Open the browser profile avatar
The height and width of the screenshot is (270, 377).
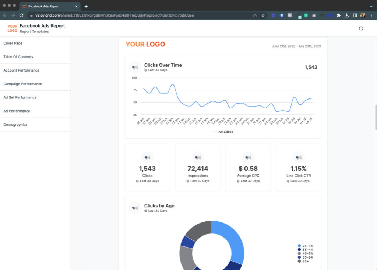(363, 15)
